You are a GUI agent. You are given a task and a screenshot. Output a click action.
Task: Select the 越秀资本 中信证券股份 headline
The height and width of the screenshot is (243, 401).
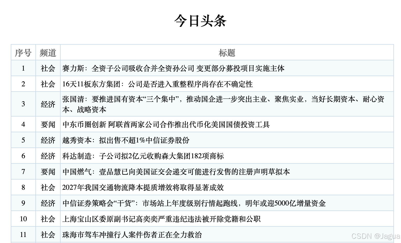(126, 140)
